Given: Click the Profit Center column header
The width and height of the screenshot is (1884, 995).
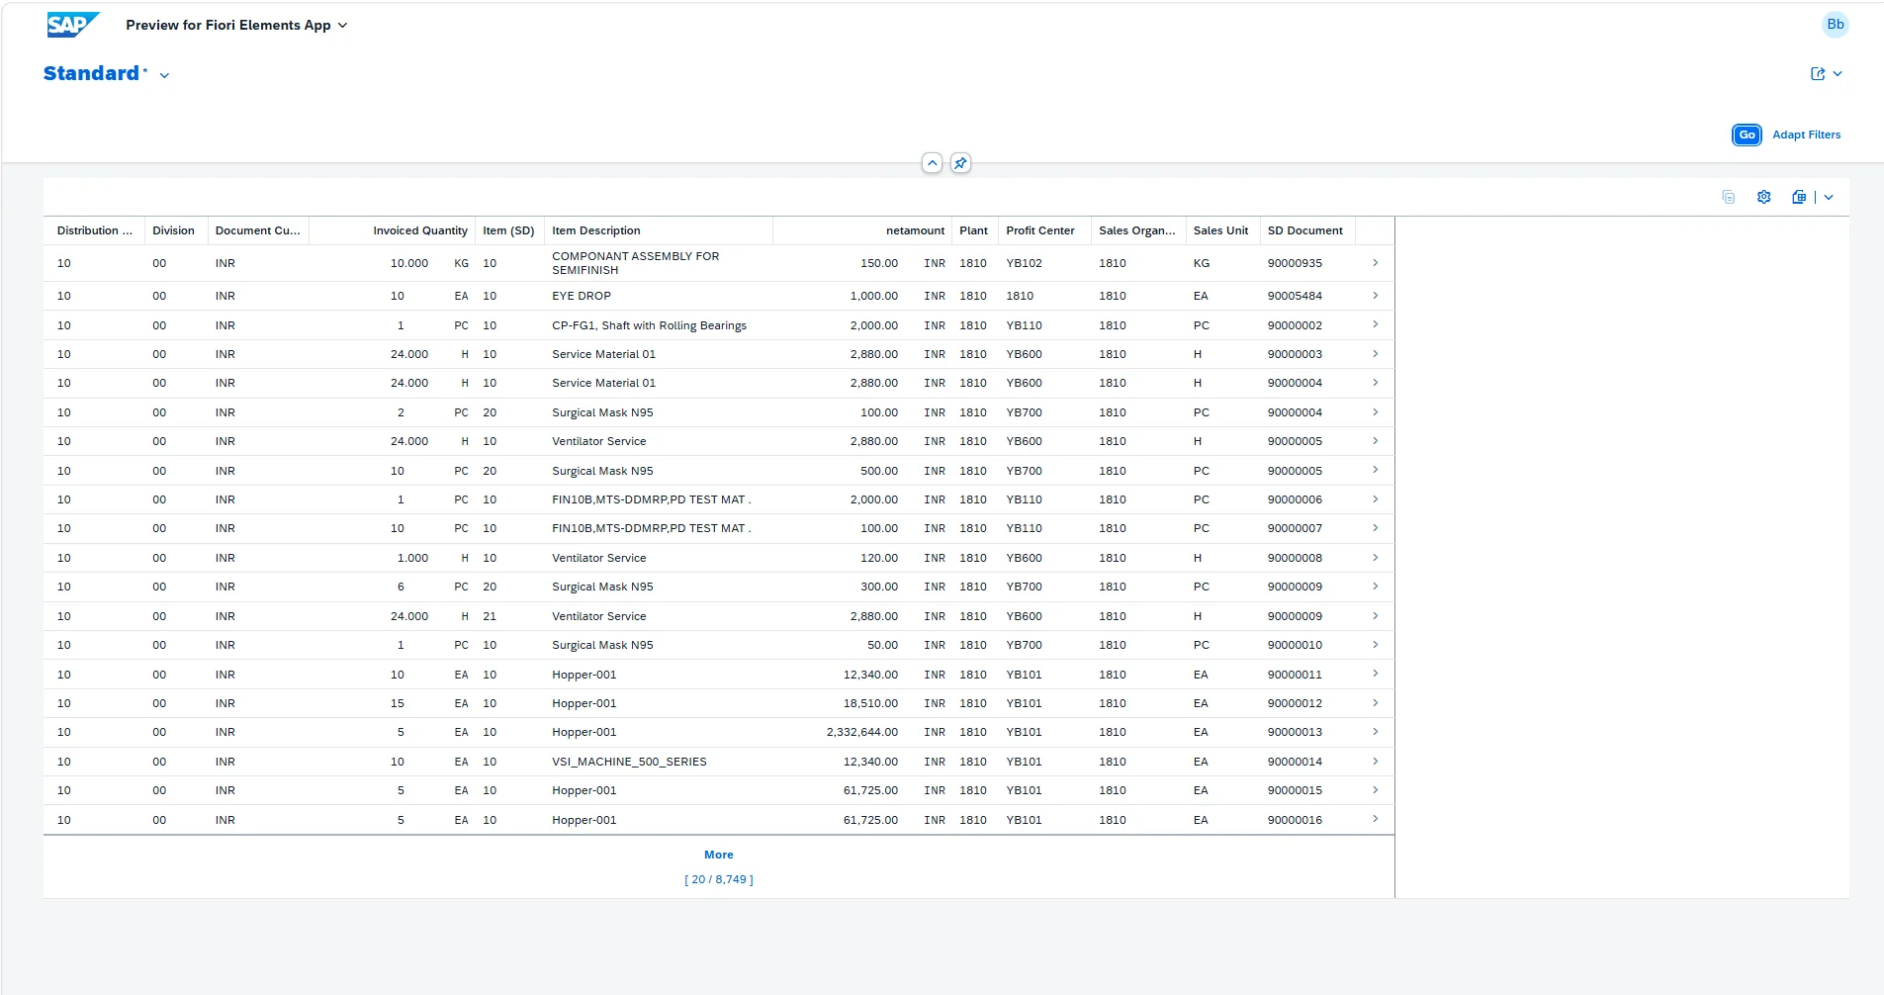Looking at the screenshot, I should tap(1043, 230).
